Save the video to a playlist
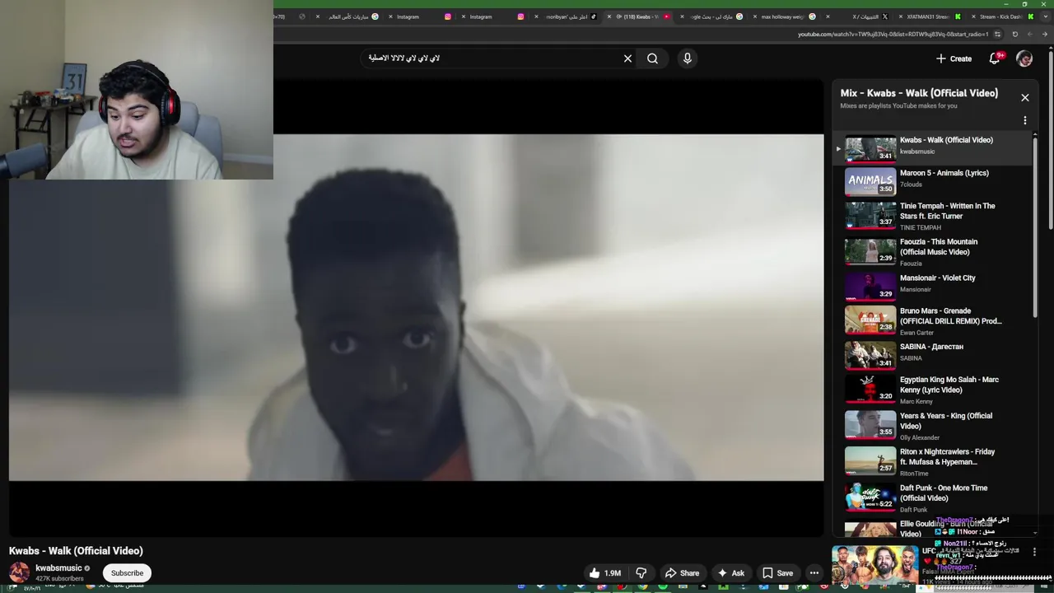Image resolution: width=1054 pixels, height=593 pixels. pos(777,573)
